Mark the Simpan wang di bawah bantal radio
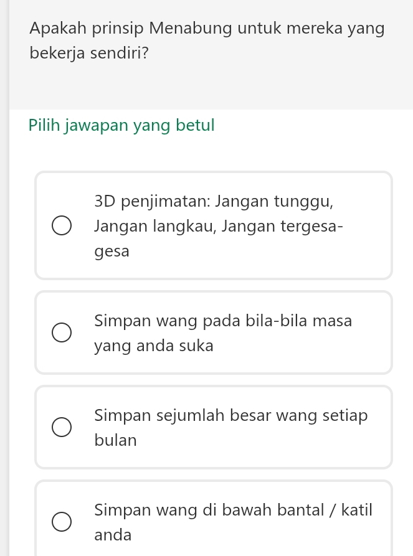This screenshot has height=556, width=413. point(61,522)
